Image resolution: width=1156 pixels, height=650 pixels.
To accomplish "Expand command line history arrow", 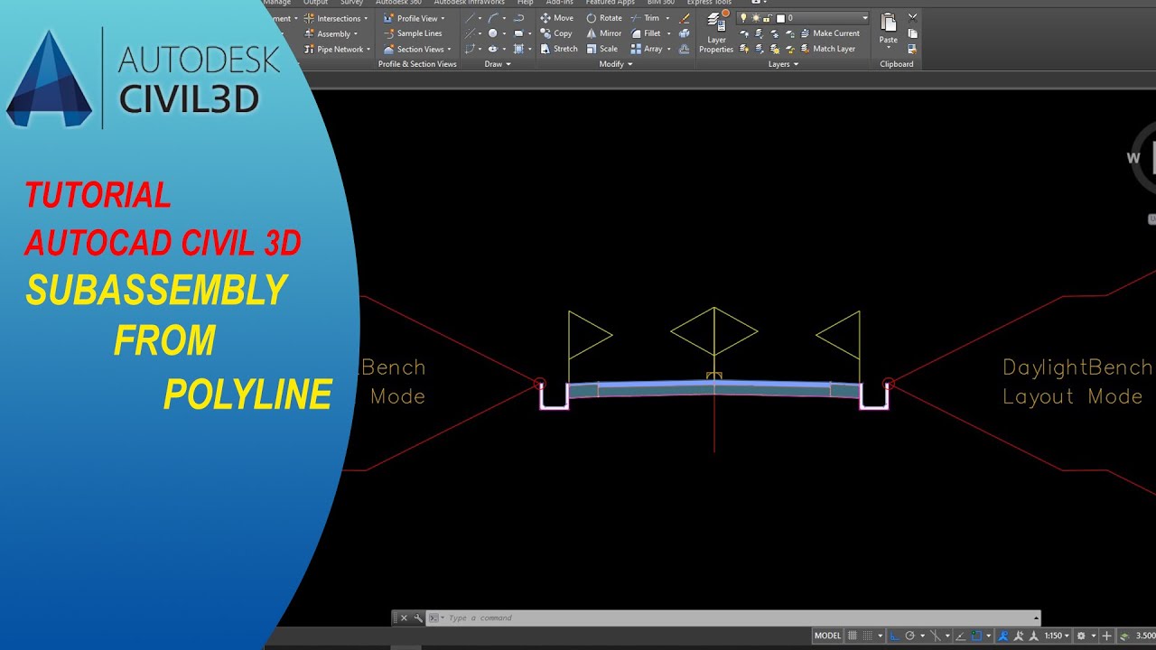I will click(1036, 618).
